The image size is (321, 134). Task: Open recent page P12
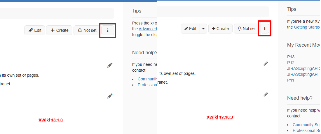point(291,63)
